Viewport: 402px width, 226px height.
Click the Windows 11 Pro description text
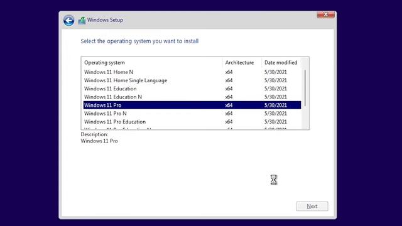click(x=99, y=141)
